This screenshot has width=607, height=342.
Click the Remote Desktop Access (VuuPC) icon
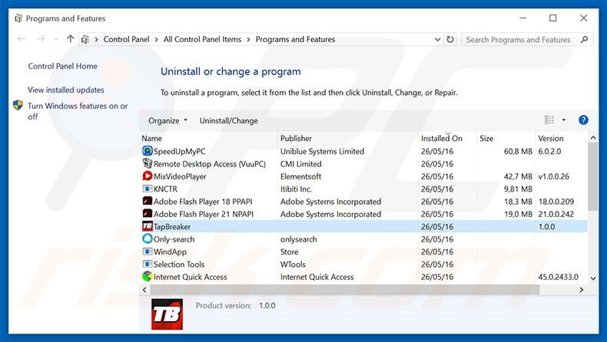147,163
